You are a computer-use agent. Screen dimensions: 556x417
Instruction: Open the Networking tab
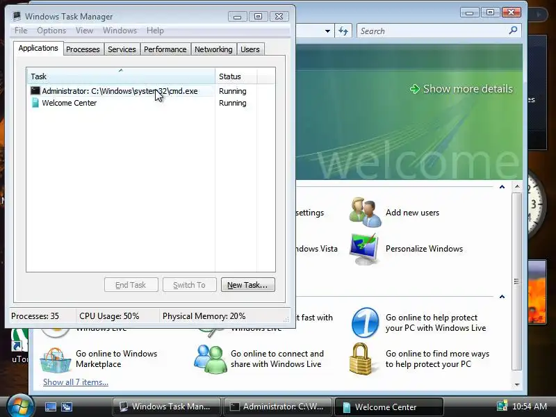coord(213,49)
